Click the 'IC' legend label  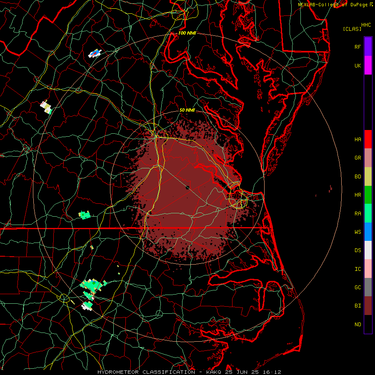[x=357, y=269]
